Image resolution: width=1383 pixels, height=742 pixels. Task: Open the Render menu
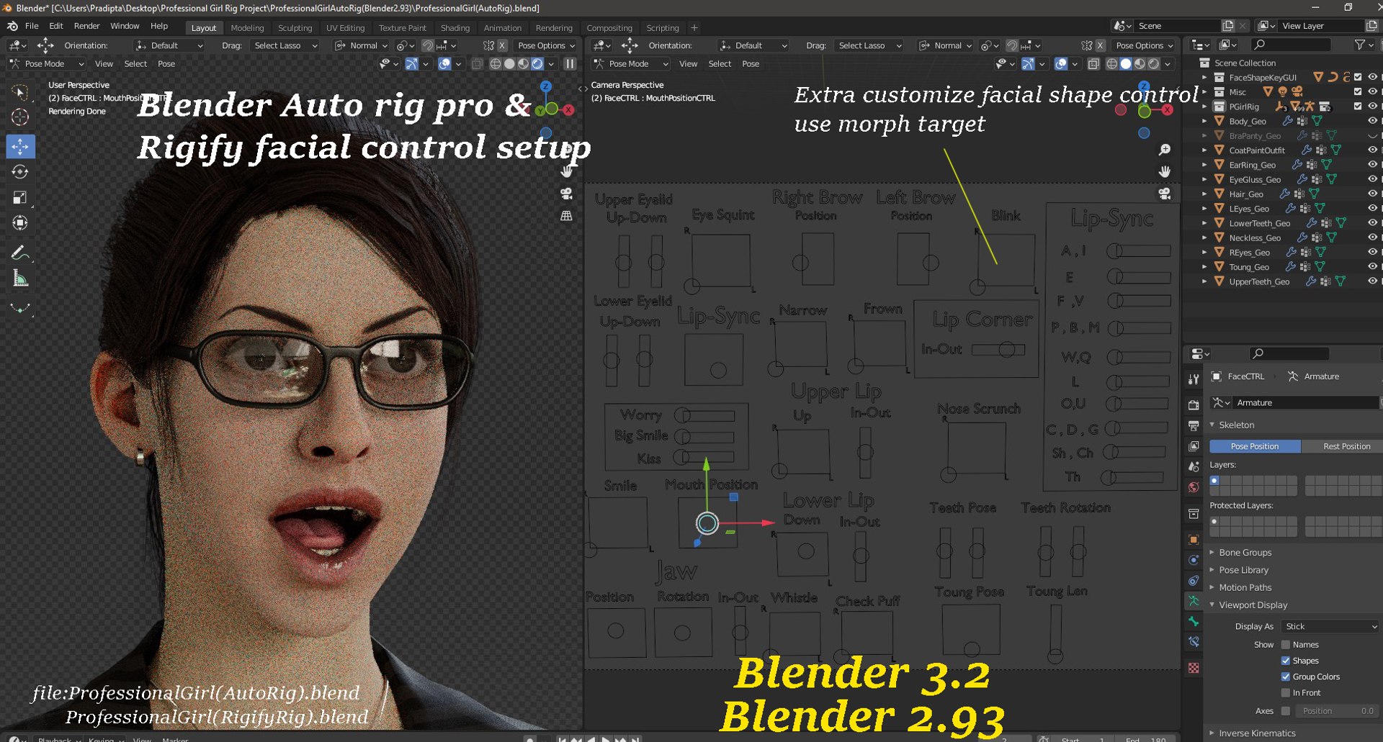point(86,26)
